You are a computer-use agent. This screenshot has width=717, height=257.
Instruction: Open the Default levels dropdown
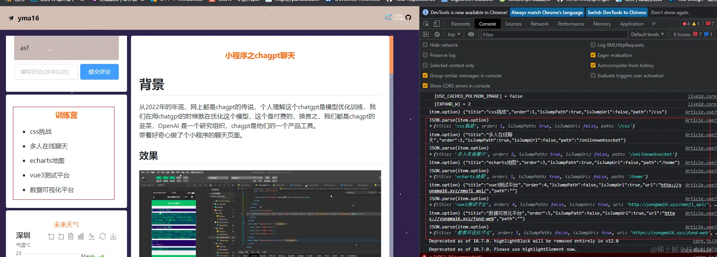pyautogui.click(x=647, y=35)
